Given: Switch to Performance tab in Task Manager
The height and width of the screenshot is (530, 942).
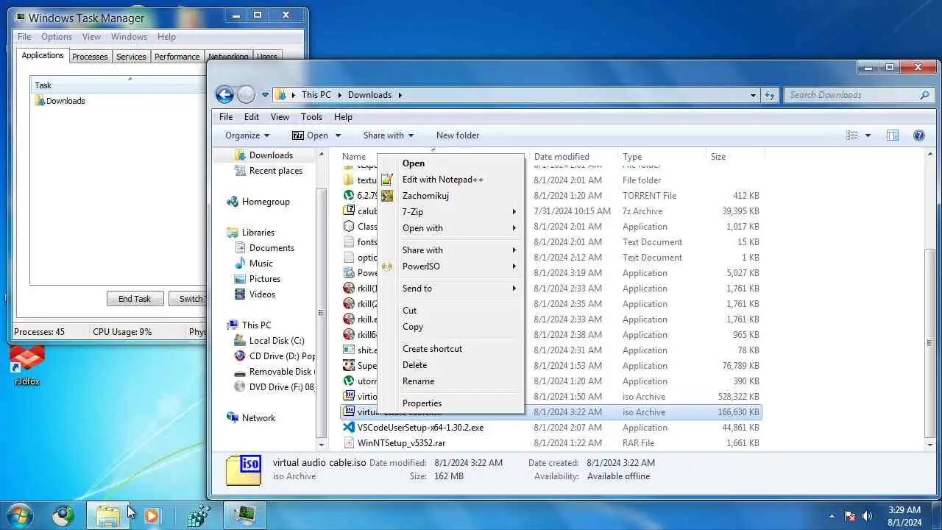Looking at the screenshot, I should click(x=177, y=57).
